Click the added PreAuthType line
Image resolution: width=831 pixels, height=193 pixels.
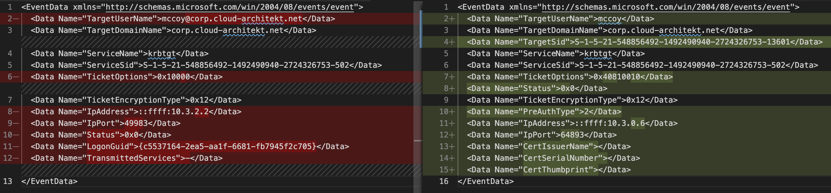(x=544, y=112)
